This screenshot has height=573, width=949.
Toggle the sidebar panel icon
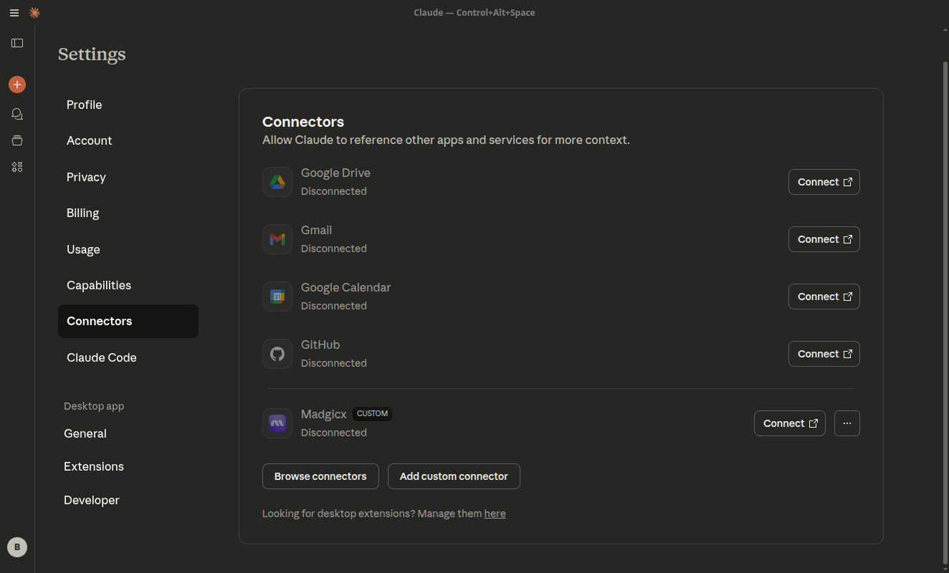[x=17, y=43]
